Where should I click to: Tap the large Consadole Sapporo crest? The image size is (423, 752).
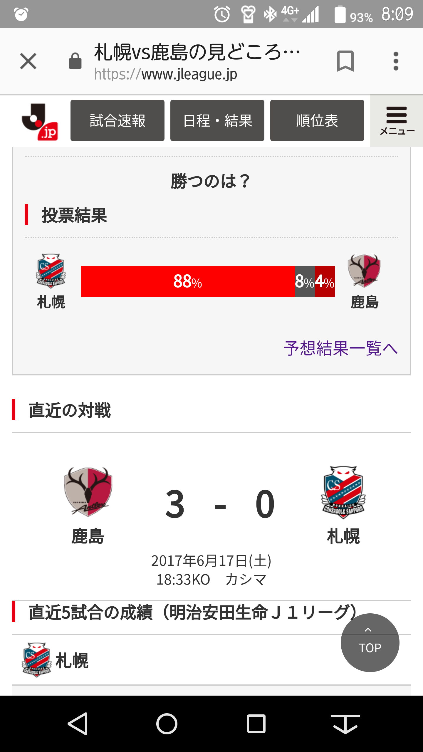pos(343,492)
